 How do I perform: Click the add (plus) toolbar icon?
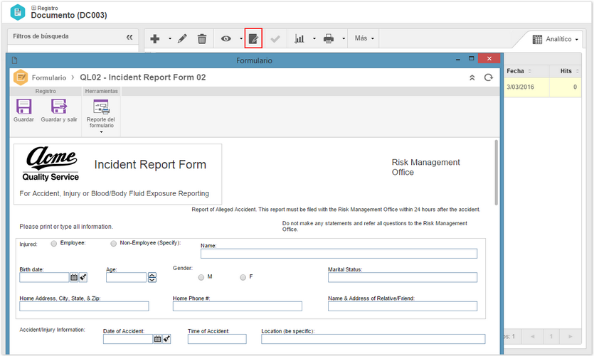click(154, 38)
